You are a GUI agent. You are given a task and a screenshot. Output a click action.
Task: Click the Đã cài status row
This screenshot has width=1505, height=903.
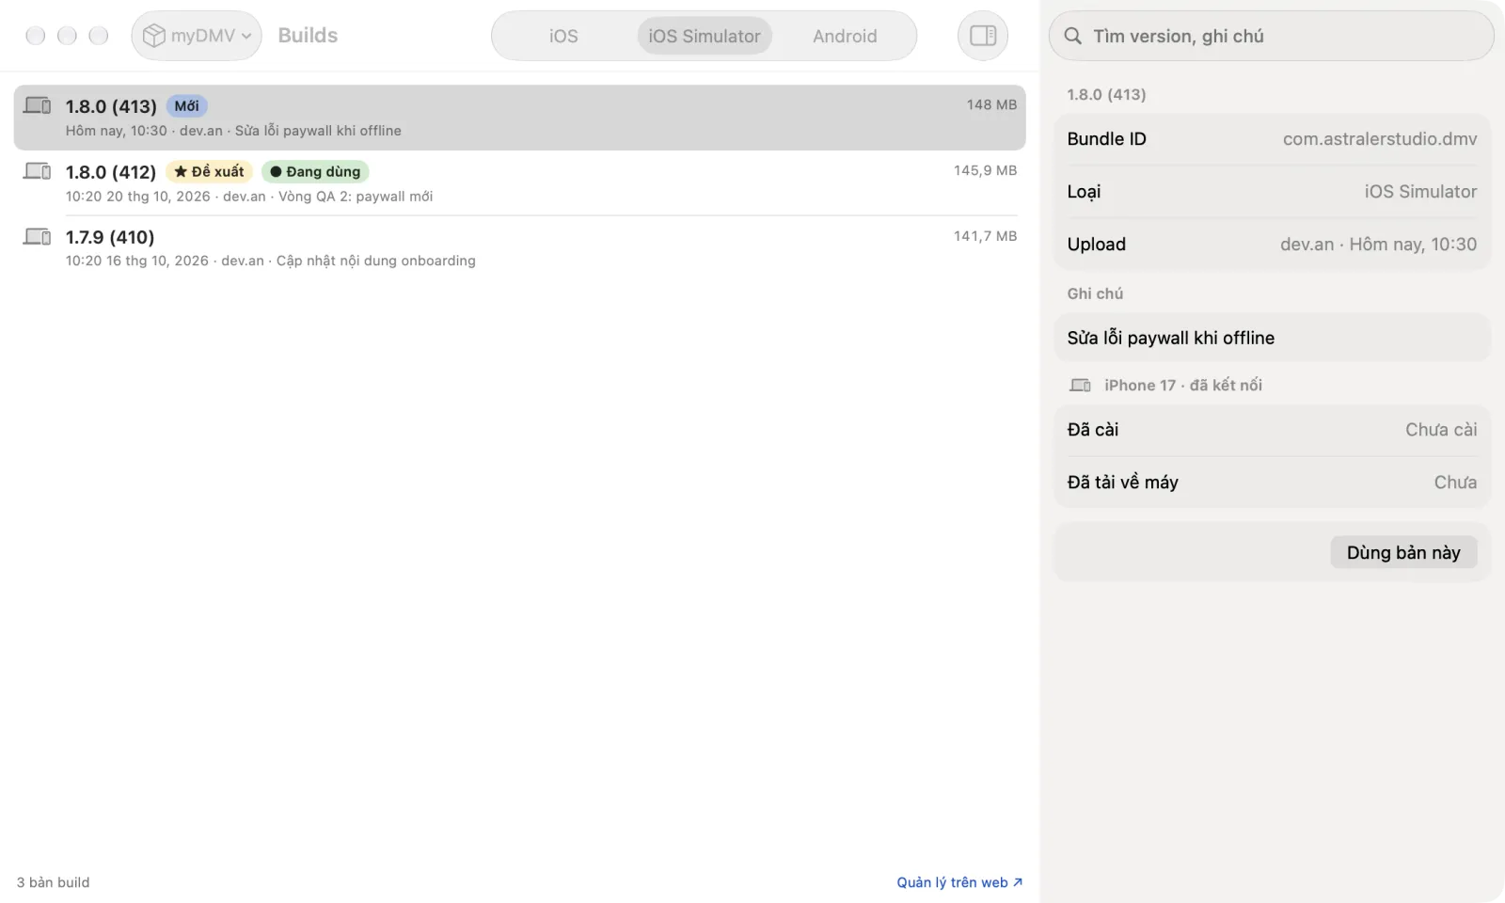click(1272, 430)
